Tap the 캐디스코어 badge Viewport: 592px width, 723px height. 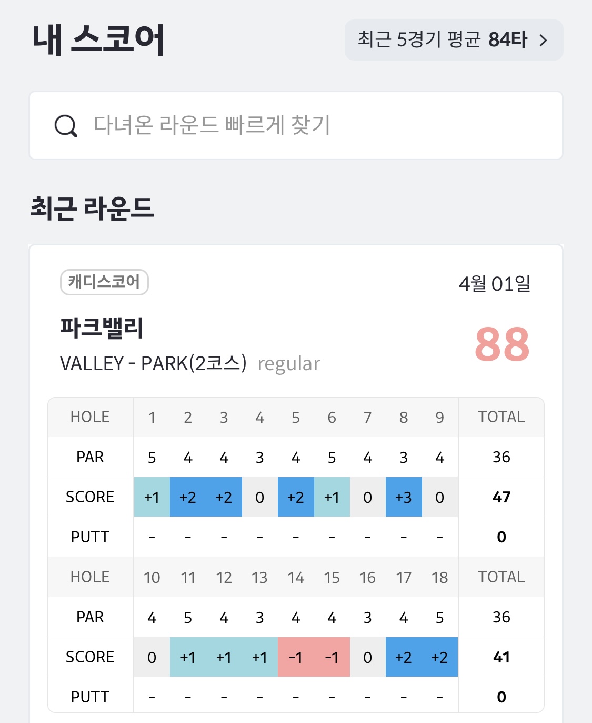point(104,282)
